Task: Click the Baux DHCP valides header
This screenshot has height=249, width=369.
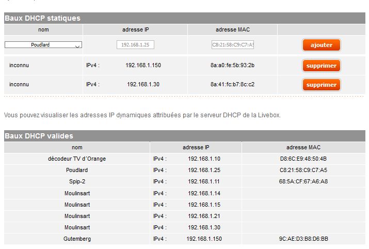Action: pos(39,136)
